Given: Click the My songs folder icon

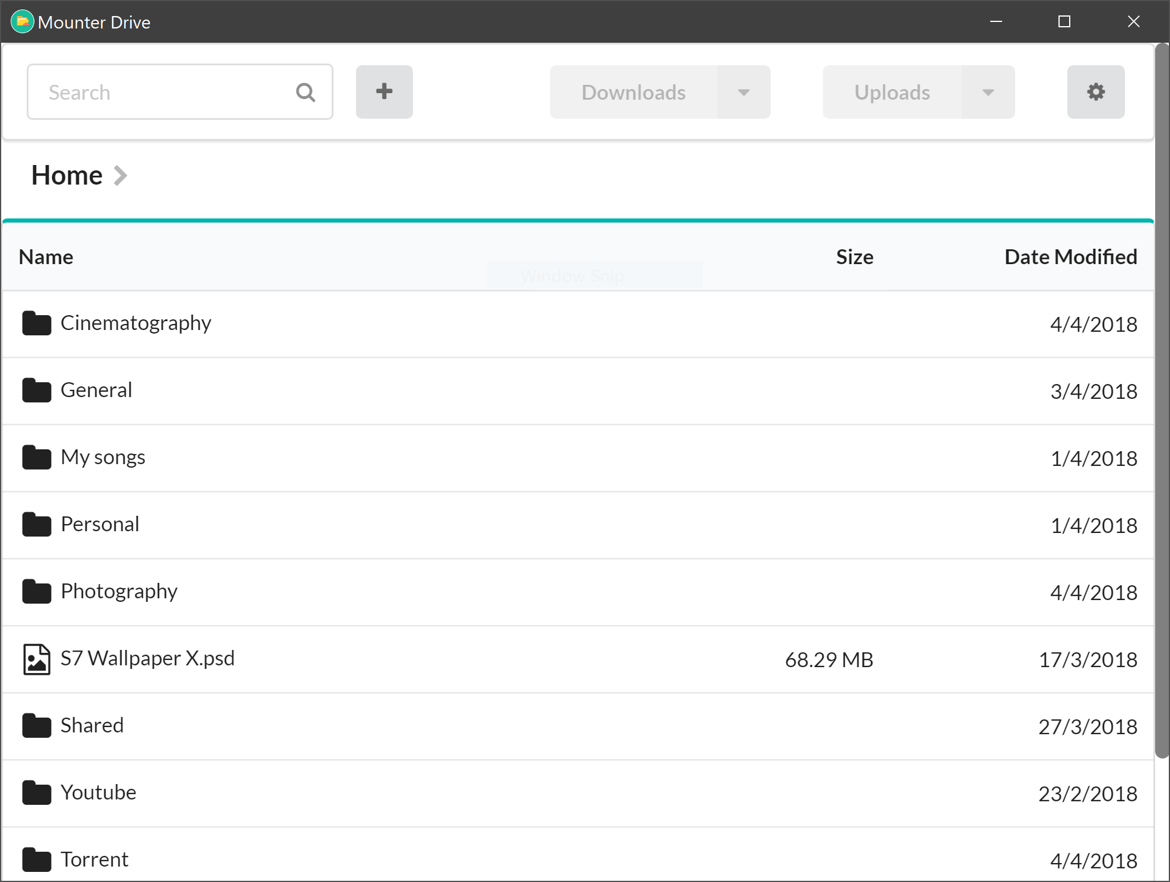Looking at the screenshot, I should point(37,458).
